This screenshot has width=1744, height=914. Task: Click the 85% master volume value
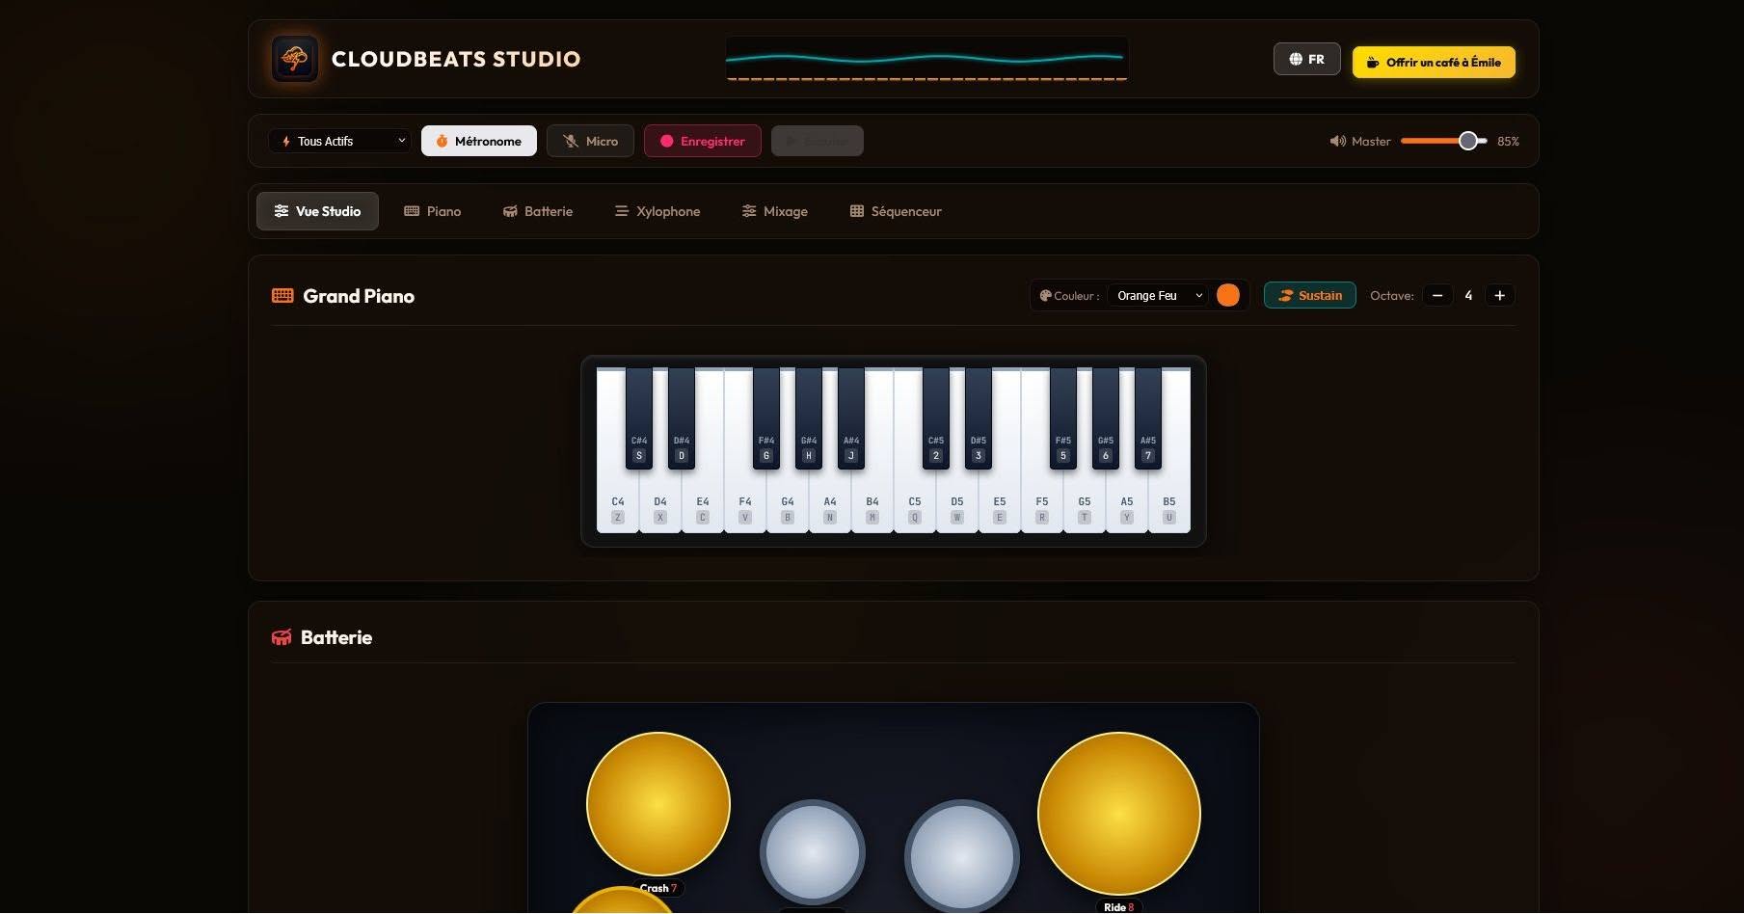coord(1508,141)
